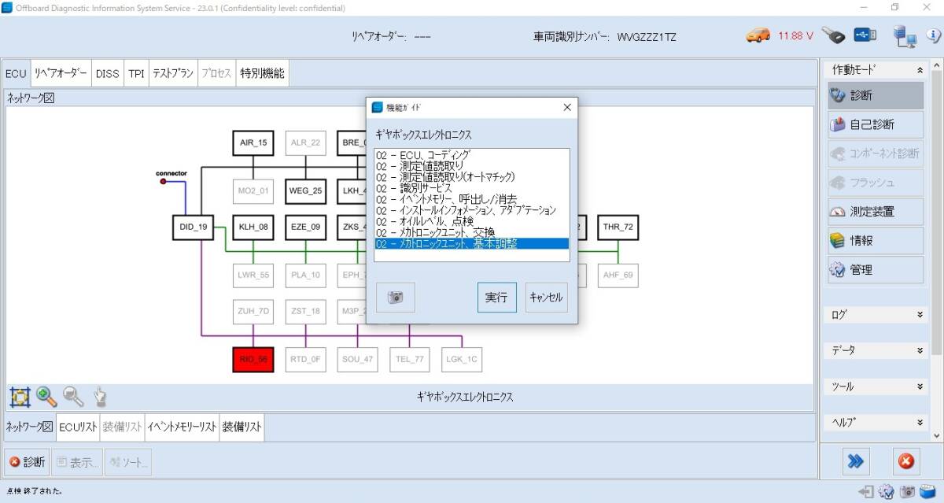Viewport: 944px width, 503px height.
Task: Click the network computers status icon
Action: tap(905, 35)
